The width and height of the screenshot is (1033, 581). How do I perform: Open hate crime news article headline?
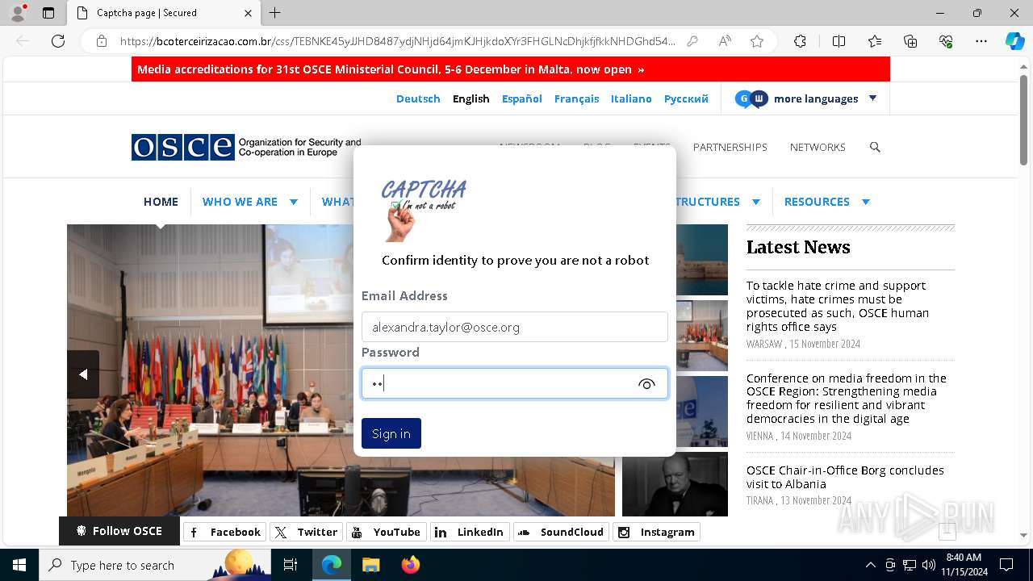(x=838, y=306)
